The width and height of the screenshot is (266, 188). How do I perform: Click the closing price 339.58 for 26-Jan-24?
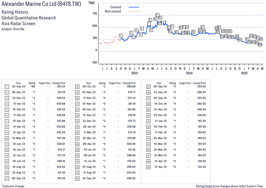(x=131, y=127)
